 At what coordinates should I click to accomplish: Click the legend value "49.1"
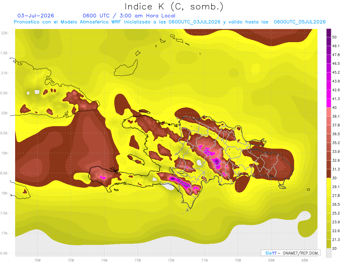pyautogui.click(x=336, y=46)
